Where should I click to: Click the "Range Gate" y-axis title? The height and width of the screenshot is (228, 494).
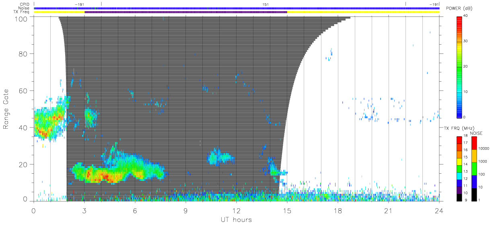coord(6,110)
